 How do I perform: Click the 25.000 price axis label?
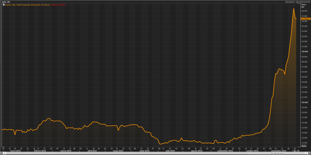click(304, 77)
